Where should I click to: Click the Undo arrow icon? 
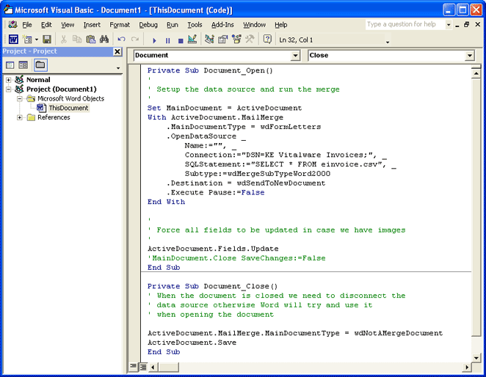click(x=121, y=40)
